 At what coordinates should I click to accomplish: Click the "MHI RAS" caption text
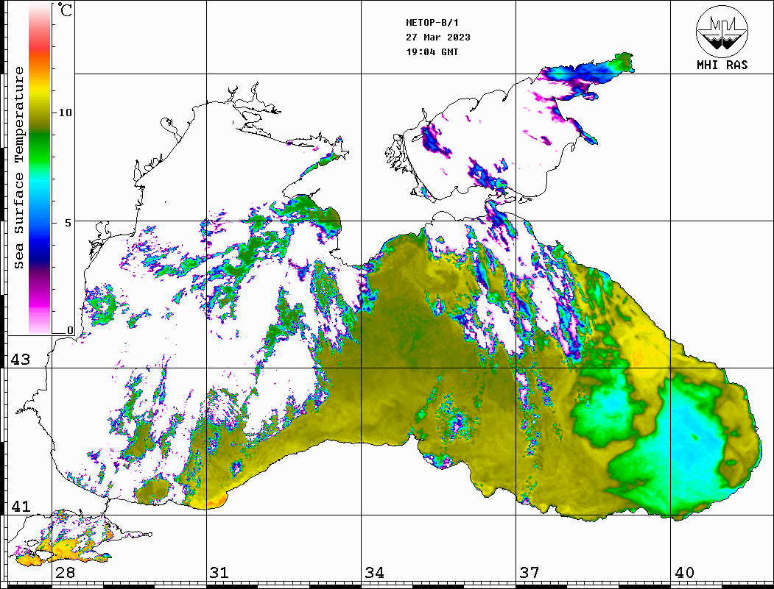coord(722,65)
